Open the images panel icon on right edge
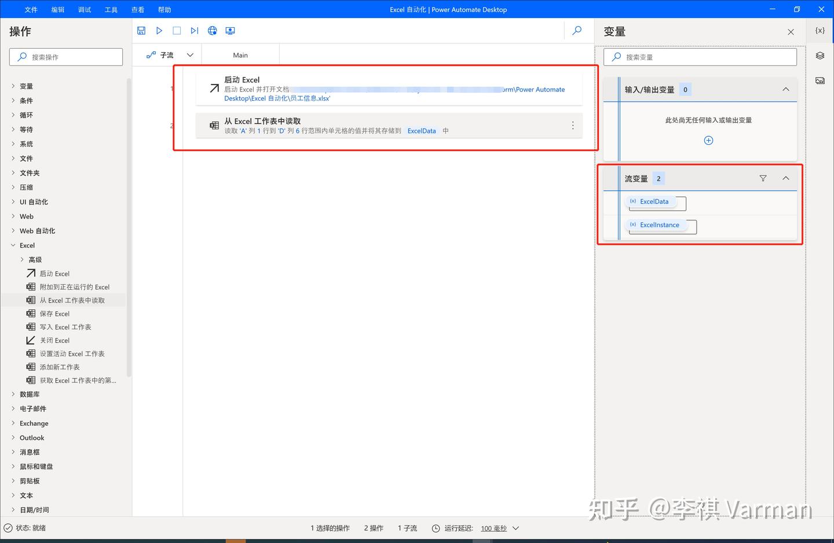This screenshot has width=834, height=543. 820,81
